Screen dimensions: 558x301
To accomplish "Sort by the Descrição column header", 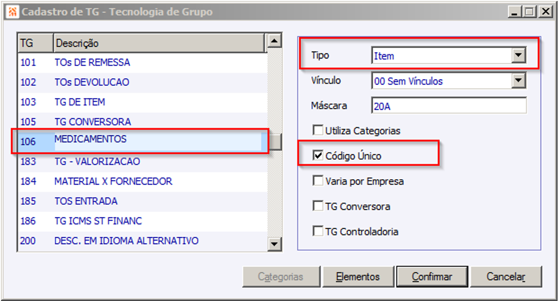I will tap(158, 43).
